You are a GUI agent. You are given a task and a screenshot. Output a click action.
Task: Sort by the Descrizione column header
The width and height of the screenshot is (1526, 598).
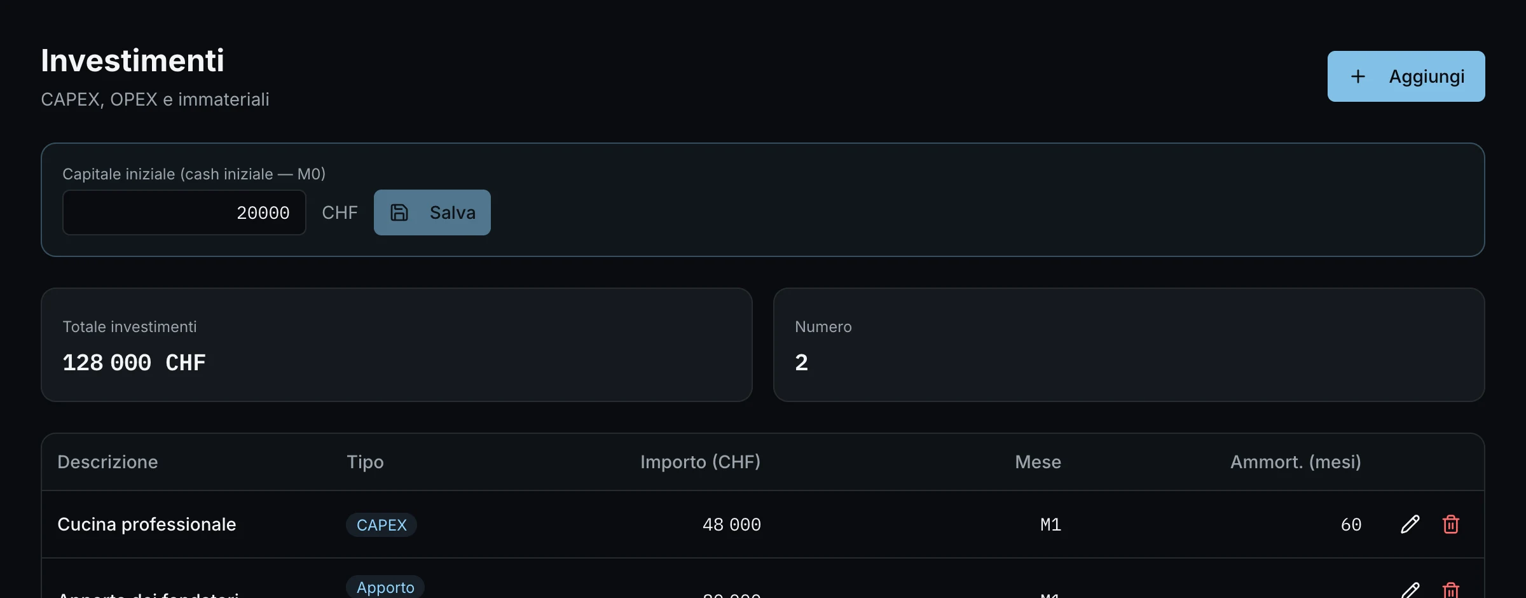(x=107, y=462)
